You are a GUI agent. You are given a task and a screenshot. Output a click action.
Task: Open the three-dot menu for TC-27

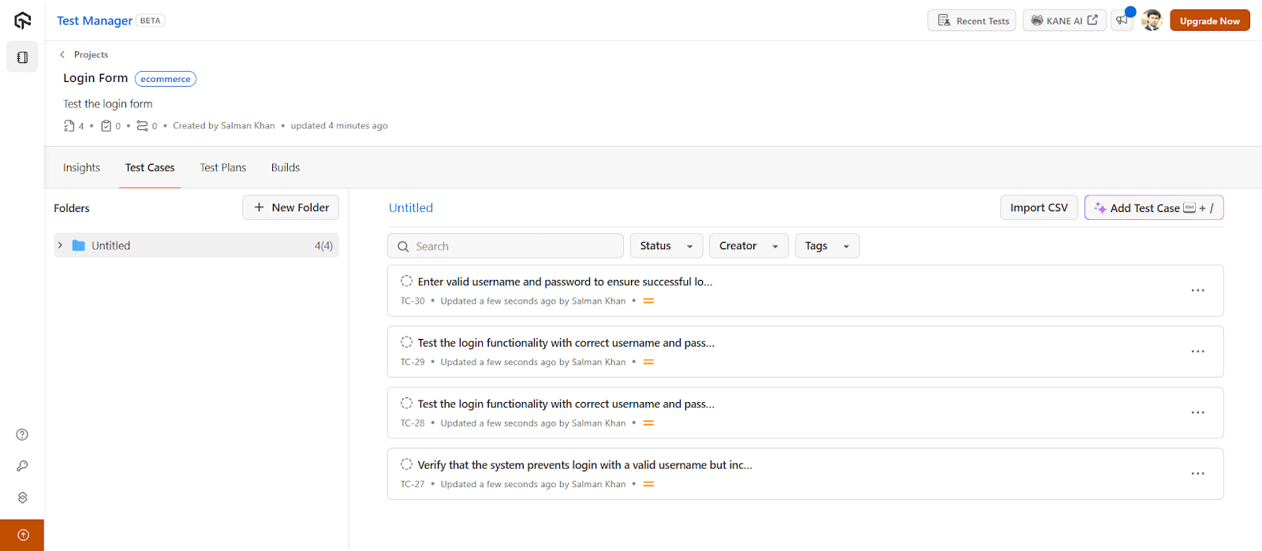point(1197,474)
